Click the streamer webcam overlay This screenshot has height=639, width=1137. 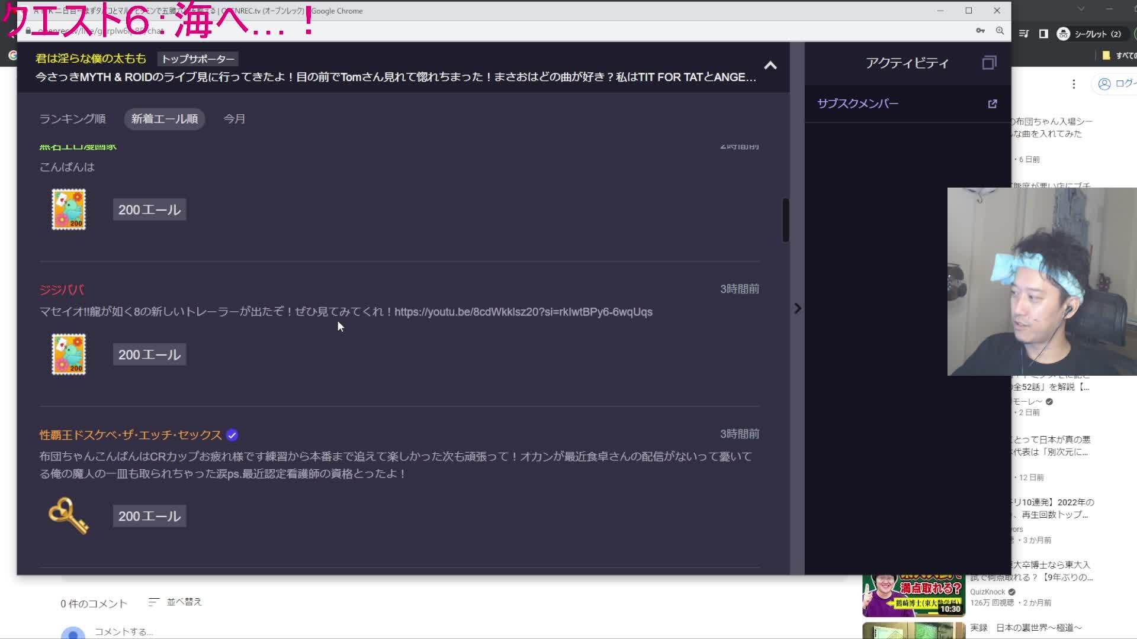pos(1042,282)
